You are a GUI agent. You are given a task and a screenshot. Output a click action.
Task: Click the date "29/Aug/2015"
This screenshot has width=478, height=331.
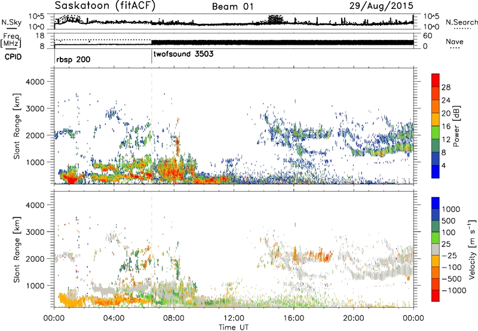click(x=381, y=6)
